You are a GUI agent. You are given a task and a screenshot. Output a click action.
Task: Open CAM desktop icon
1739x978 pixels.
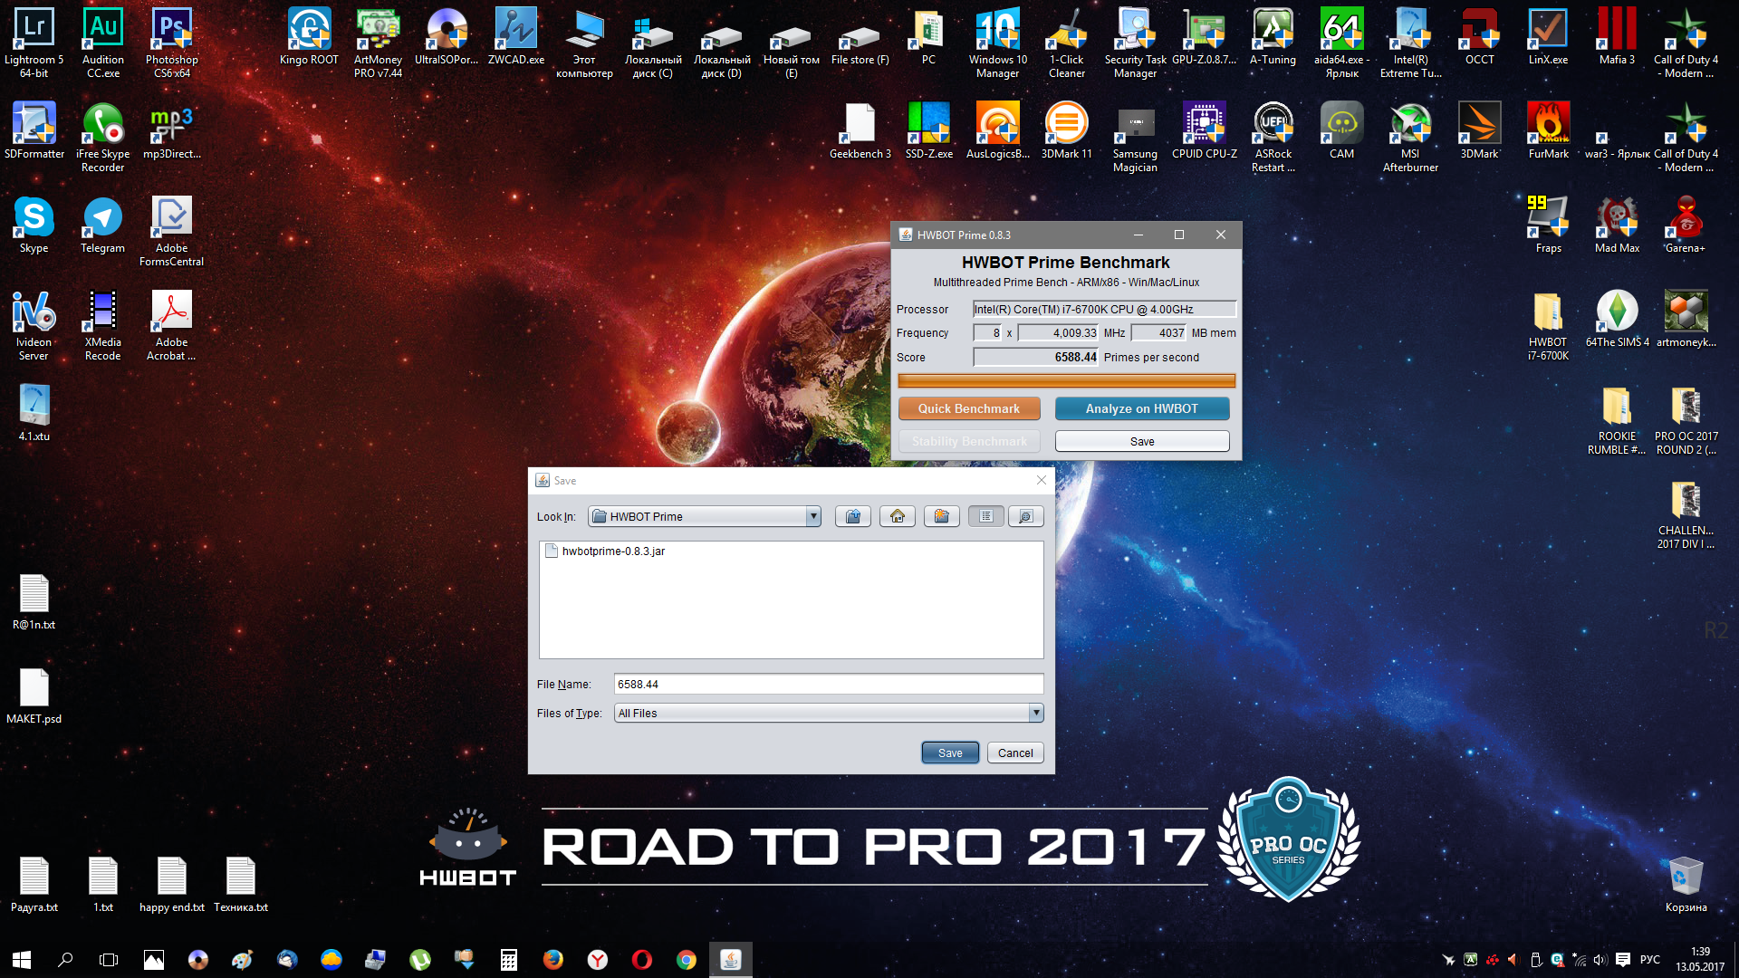1342,130
